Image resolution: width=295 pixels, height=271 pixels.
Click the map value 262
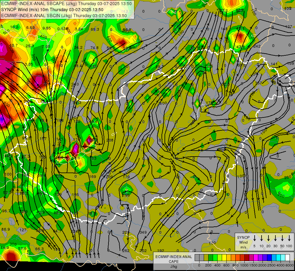[126, 251]
